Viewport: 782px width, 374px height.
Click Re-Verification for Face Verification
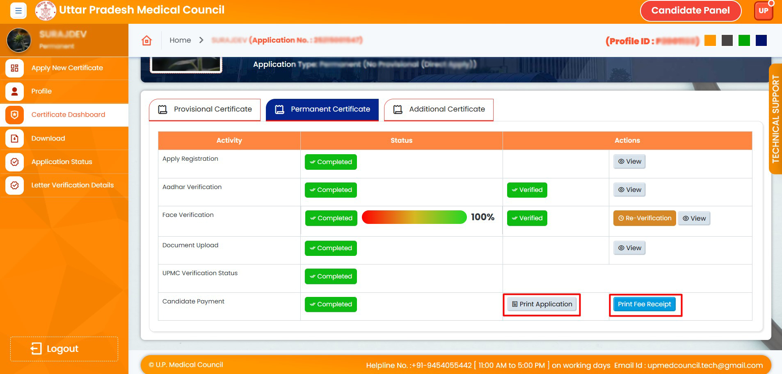pos(644,218)
